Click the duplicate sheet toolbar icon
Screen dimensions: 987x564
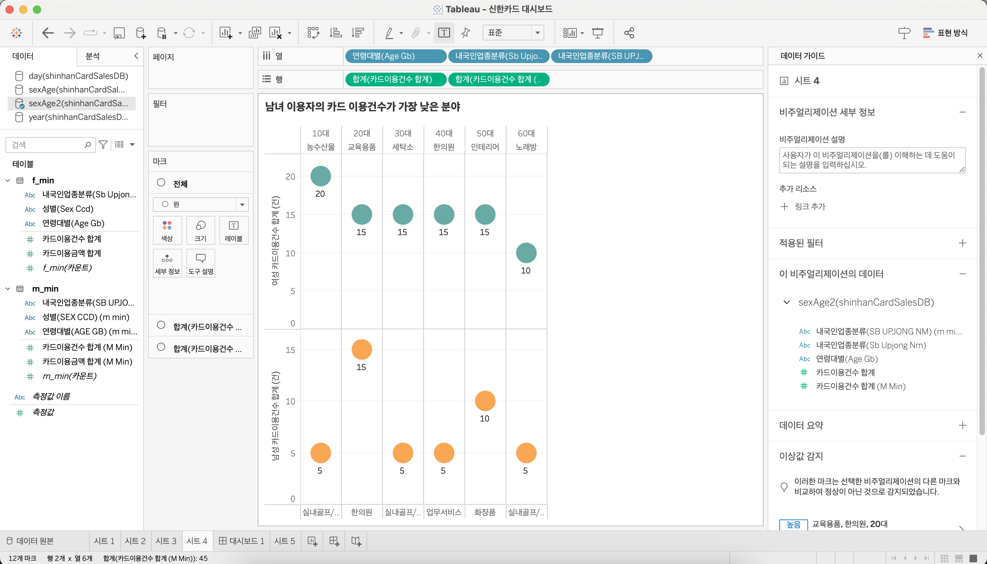[x=255, y=33]
